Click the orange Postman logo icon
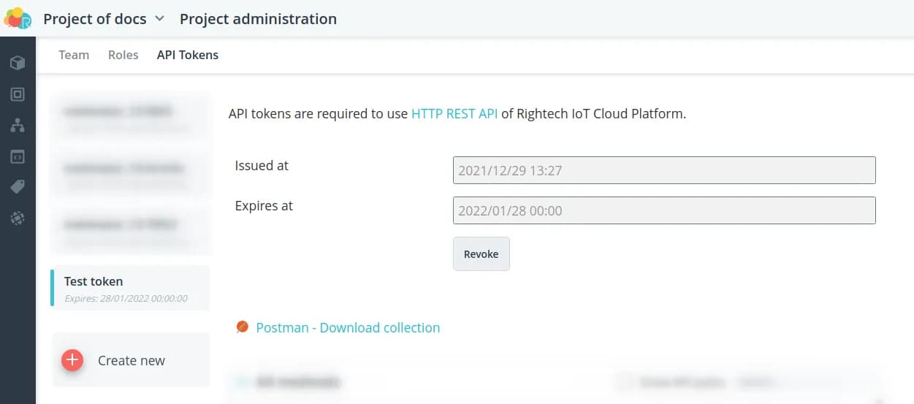This screenshot has width=914, height=404. coord(243,327)
